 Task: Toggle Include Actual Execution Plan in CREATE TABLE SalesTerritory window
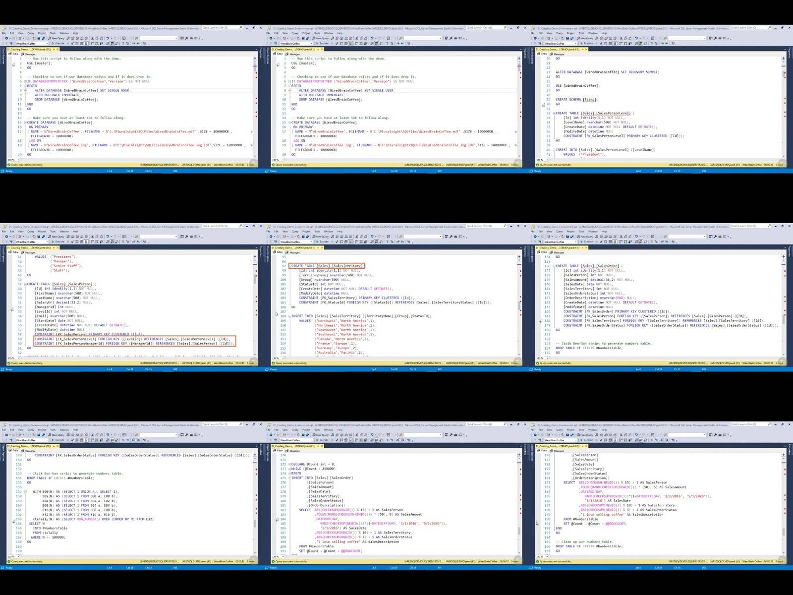(356, 241)
